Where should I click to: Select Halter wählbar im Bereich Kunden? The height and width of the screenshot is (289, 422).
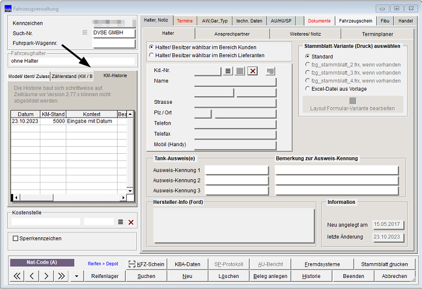pos(152,47)
